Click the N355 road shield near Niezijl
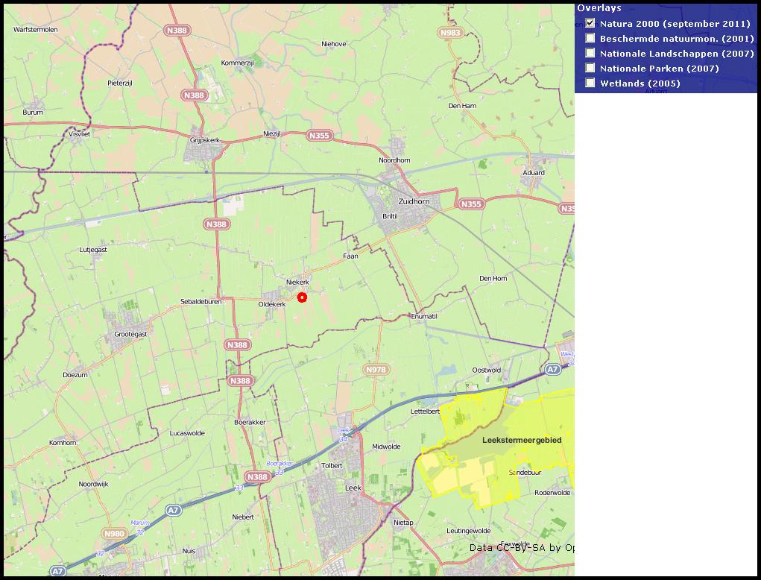Viewport: 761px width, 580px height. pos(319,136)
